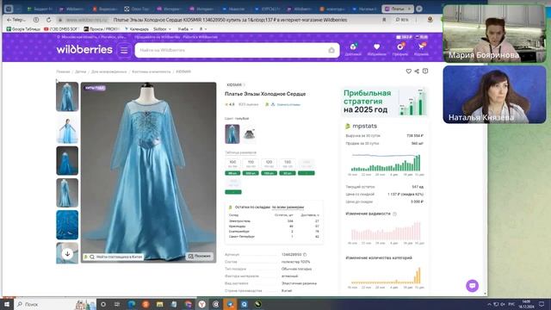551x310 pixels.
Task: Switch to the 'Новости' browser tab
Action: coord(233,9)
